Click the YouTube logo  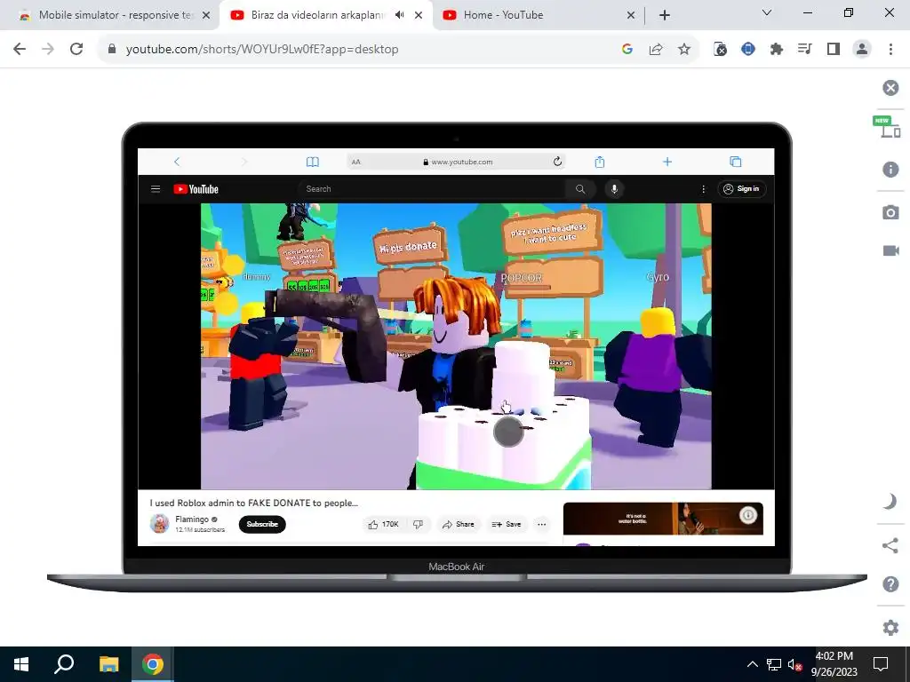point(196,189)
